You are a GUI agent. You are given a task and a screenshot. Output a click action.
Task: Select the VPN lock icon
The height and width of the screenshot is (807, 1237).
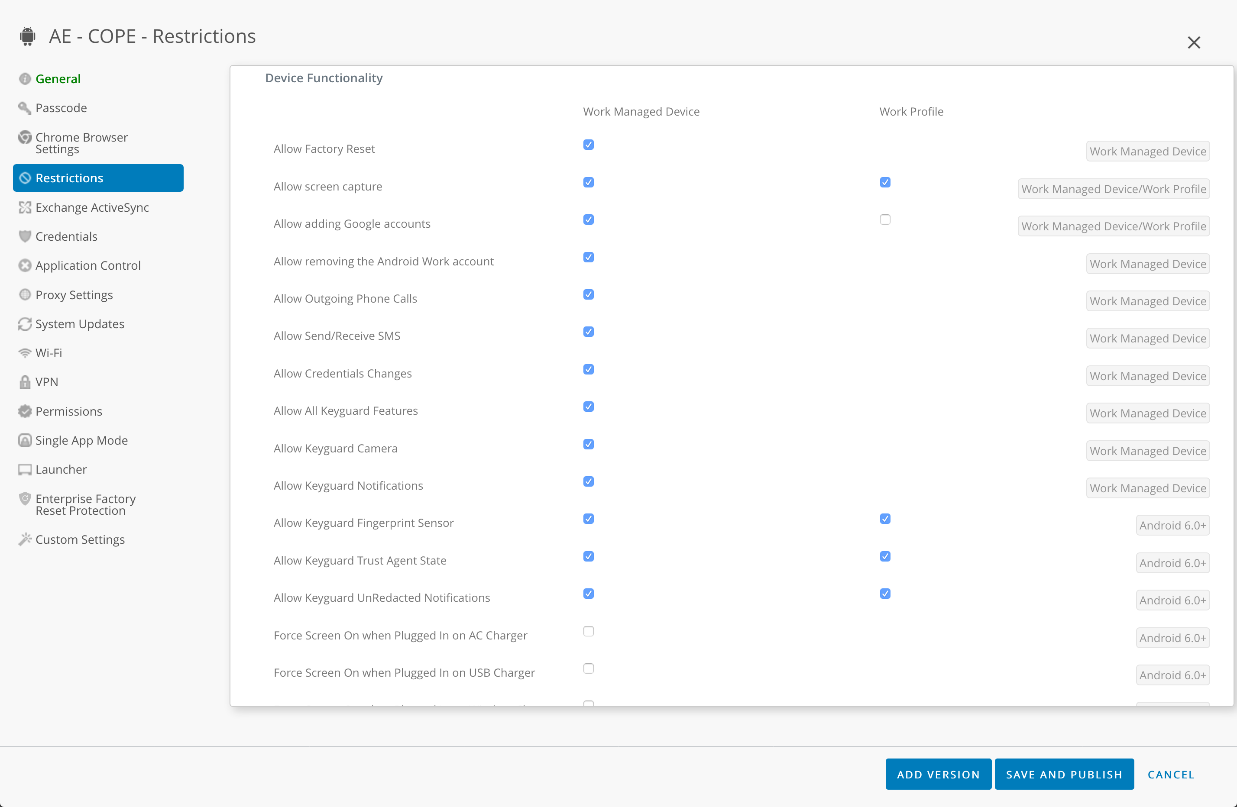coord(24,381)
